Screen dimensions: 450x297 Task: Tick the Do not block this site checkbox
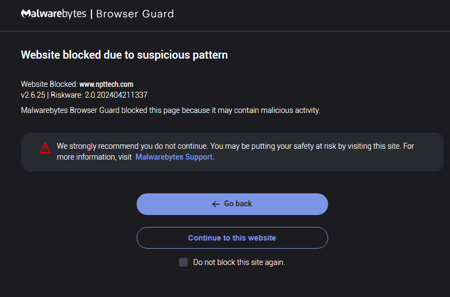[x=183, y=262]
